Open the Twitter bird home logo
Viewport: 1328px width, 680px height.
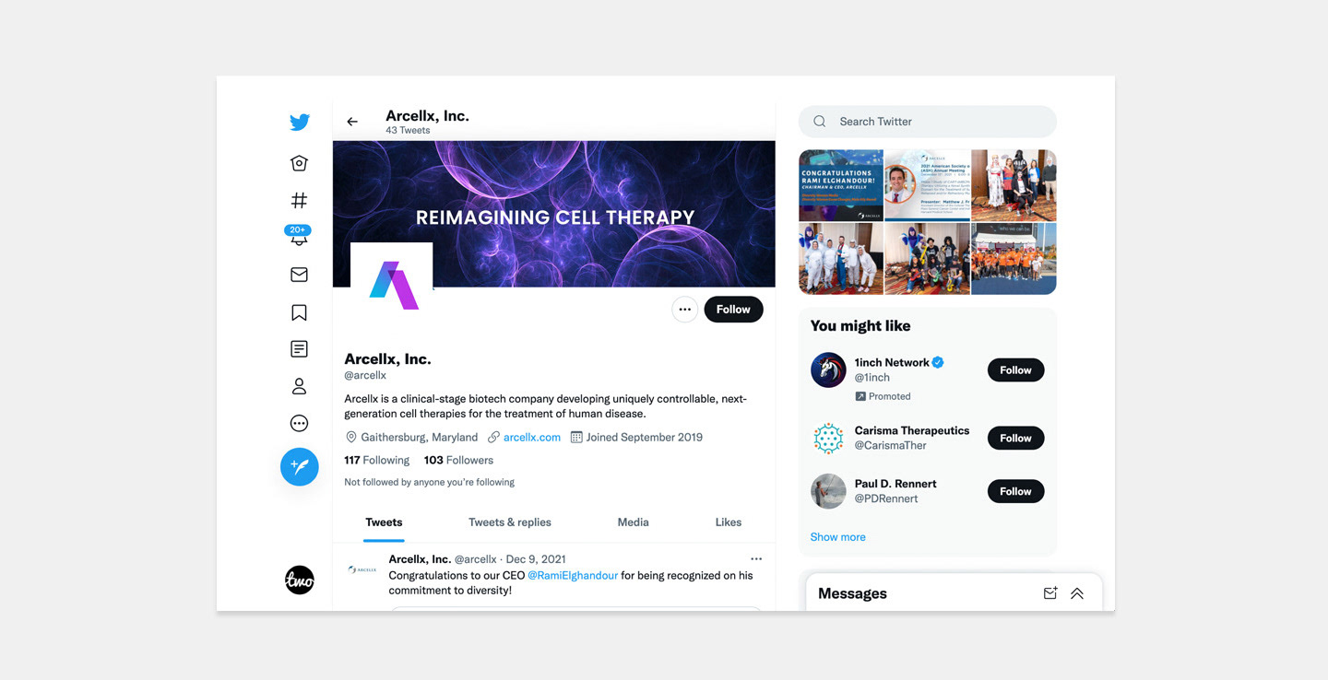(299, 122)
